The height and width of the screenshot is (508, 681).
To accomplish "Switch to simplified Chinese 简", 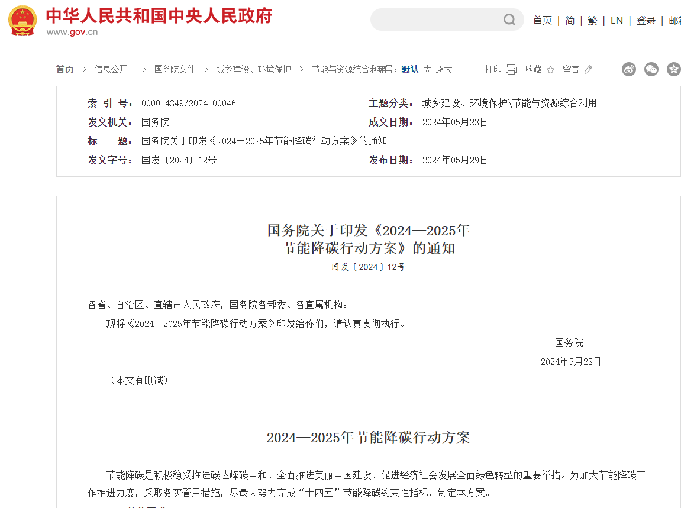I will 570,21.
